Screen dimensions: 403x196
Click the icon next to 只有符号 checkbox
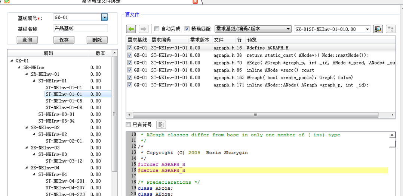[161, 124]
